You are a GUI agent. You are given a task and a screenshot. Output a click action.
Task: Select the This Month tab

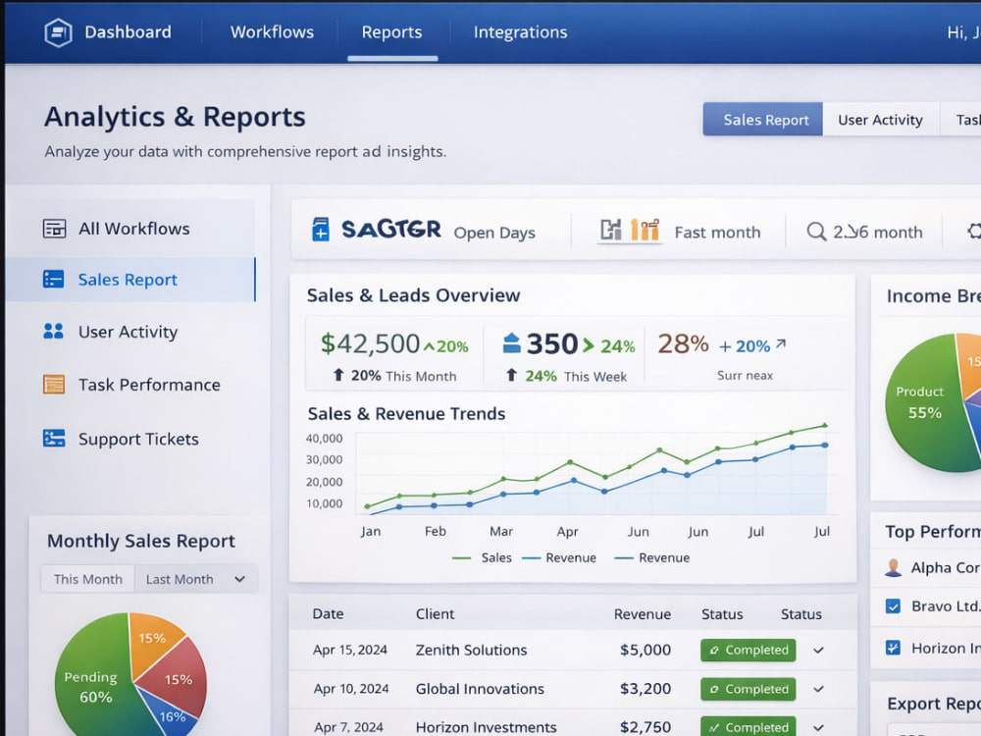pos(87,579)
